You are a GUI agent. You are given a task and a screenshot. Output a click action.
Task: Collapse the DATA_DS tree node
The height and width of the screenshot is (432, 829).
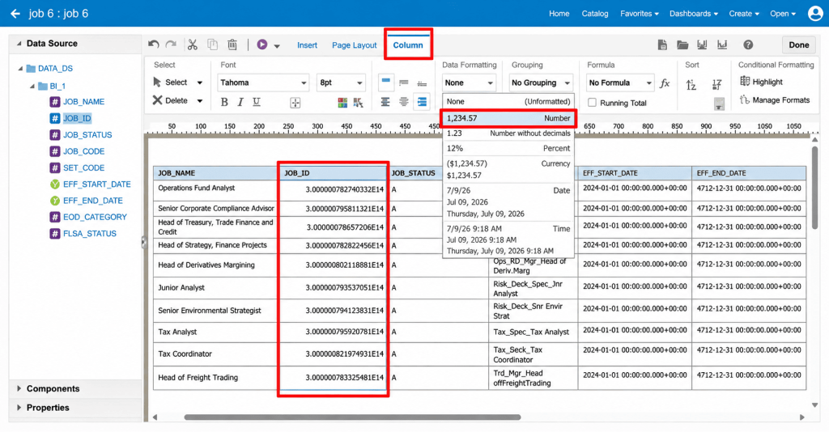click(x=20, y=68)
